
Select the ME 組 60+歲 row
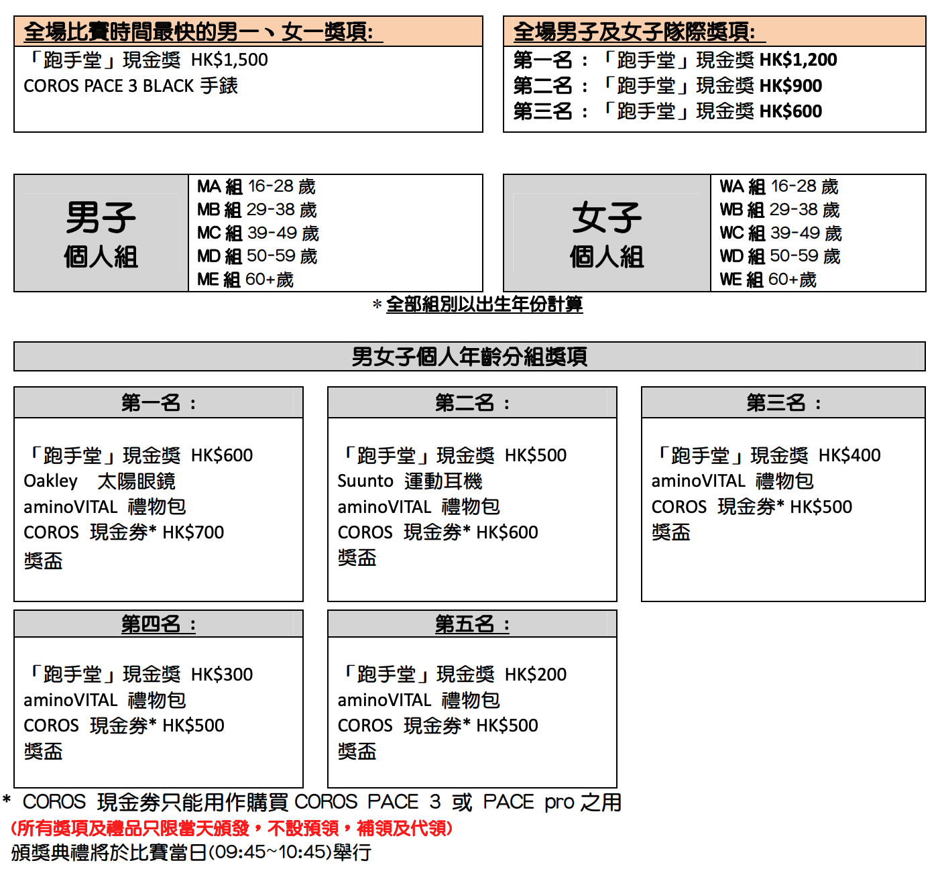point(245,280)
